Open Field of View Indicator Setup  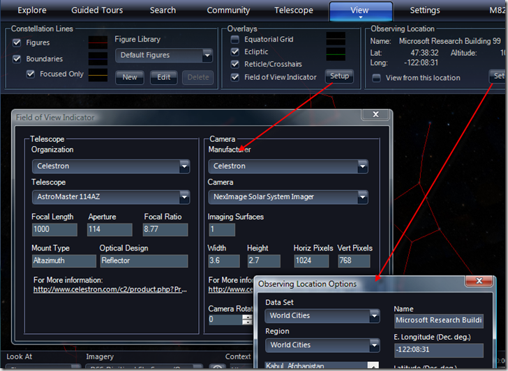339,77
